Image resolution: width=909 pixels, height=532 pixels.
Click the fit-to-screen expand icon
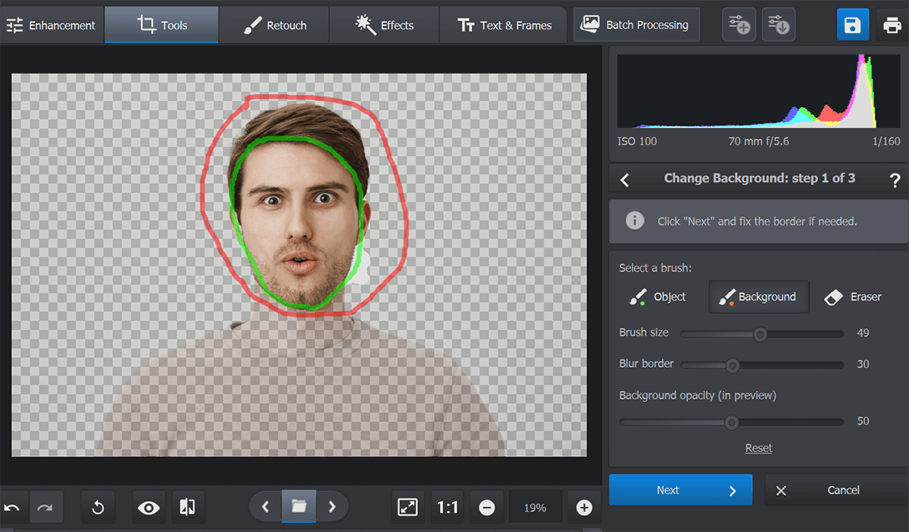(x=408, y=508)
